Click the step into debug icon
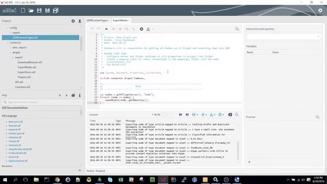This screenshot has width=327, height=184. point(133,29)
